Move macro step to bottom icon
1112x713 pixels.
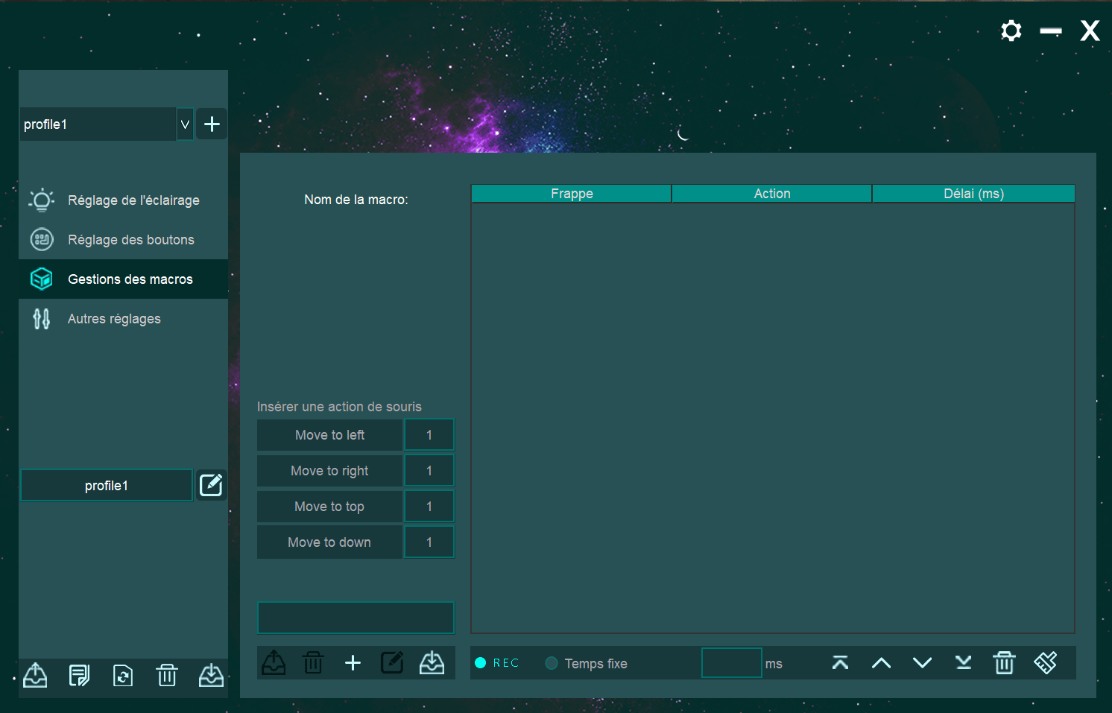click(963, 663)
